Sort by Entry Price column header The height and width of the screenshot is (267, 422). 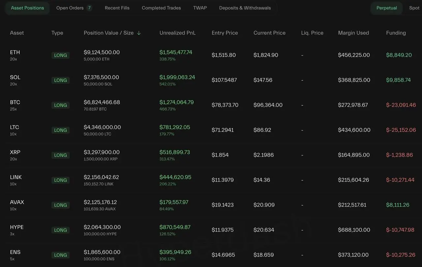(x=225, y=33)
